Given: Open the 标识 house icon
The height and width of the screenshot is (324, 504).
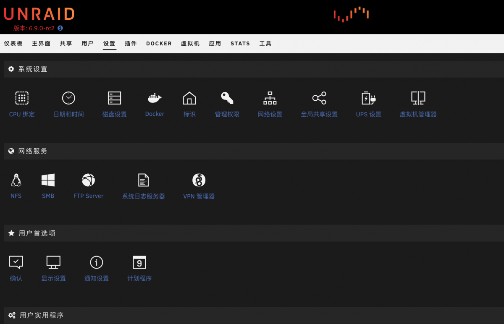Looking at the screenshot, I should 189,98.
